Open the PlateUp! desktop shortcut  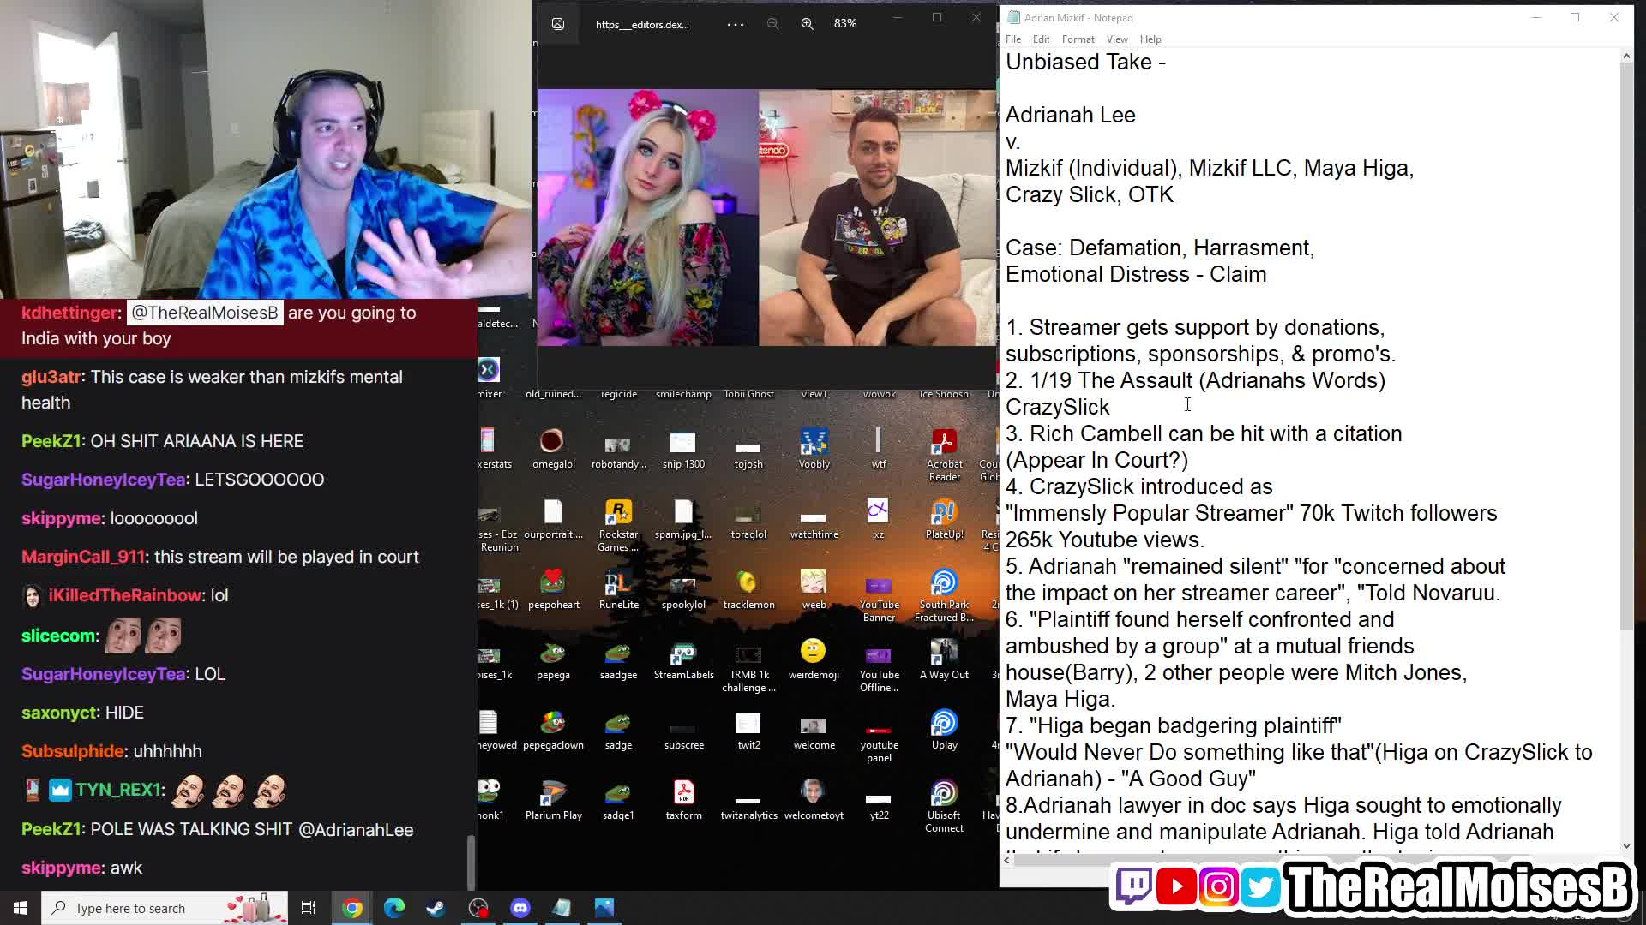(944, 514)
